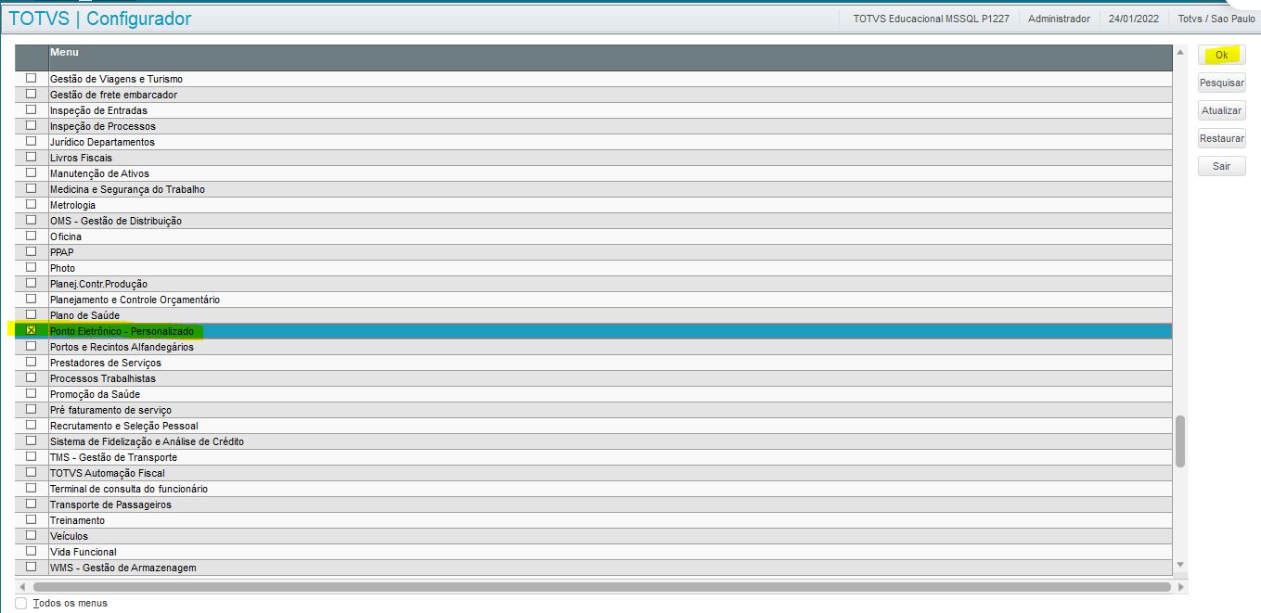Click the horizontal scrollbar thumb
This screenshot has height=613, width=1261.
pyautogui.click(x=601, y=587)
